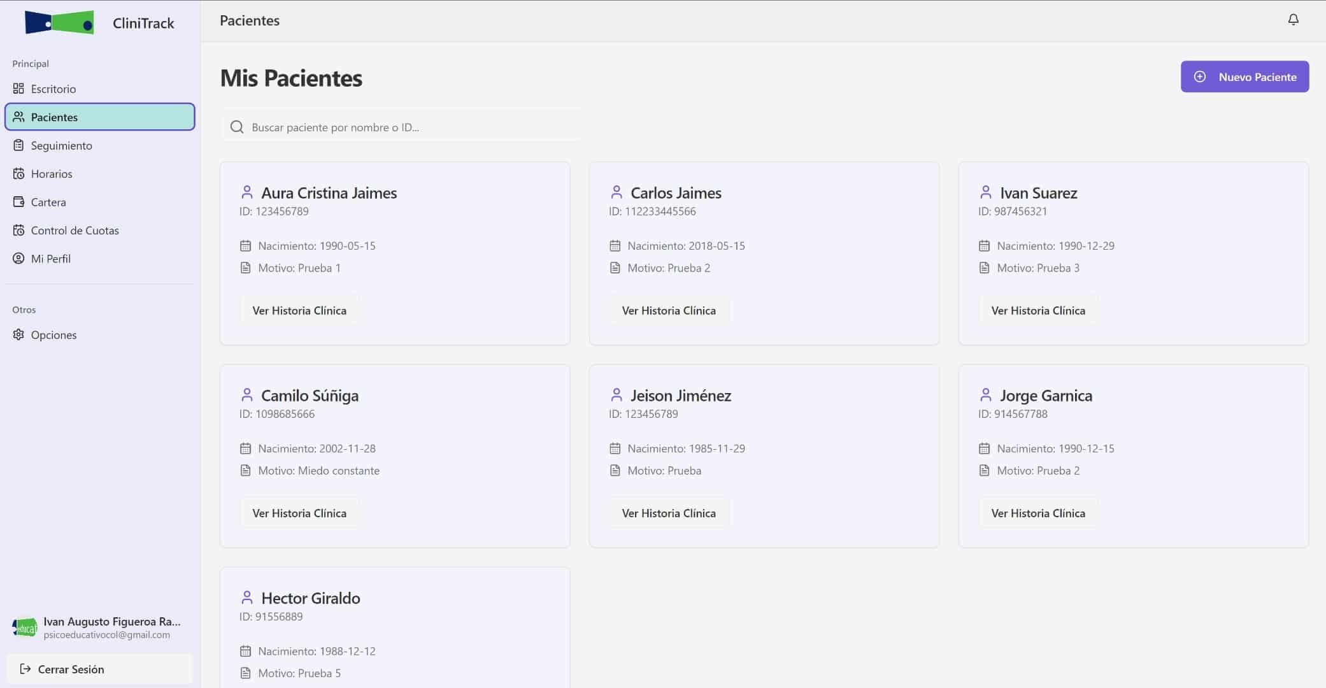Open Mi Perfil section
Image resolution: width=1326 pixels, height=688 pixels.
[50, 259]
